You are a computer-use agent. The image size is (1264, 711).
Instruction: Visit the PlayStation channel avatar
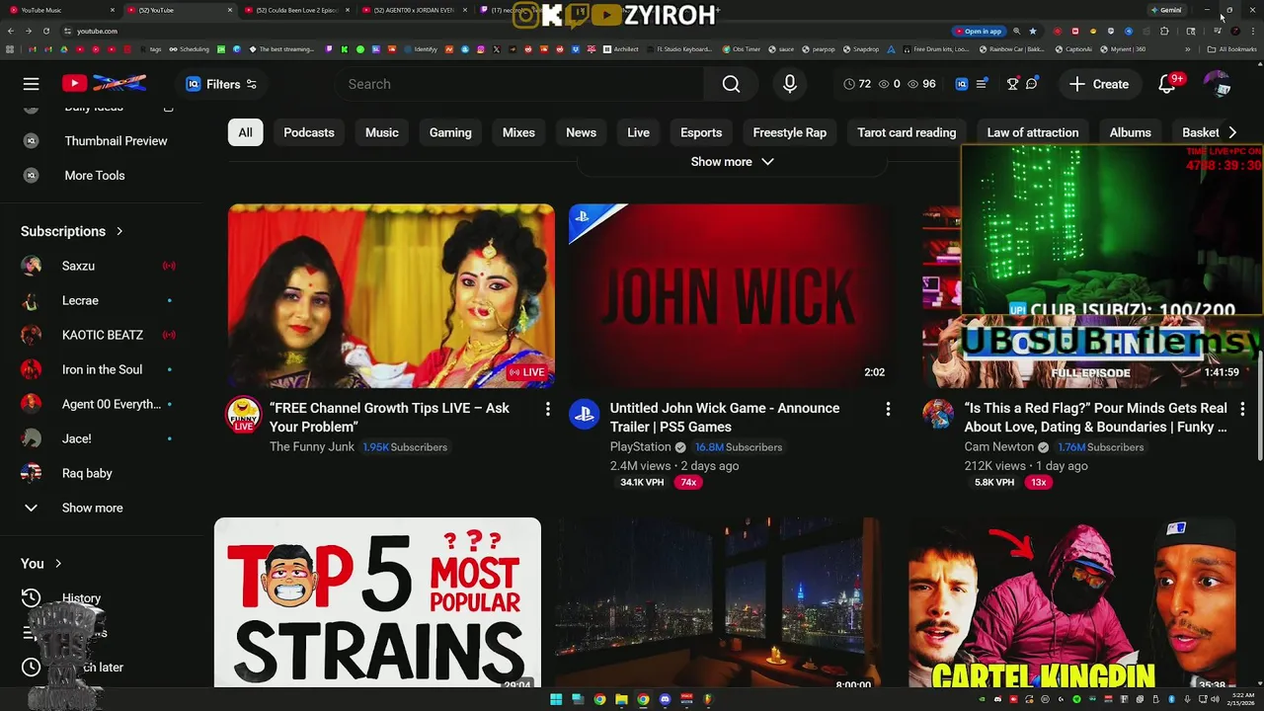584,414
